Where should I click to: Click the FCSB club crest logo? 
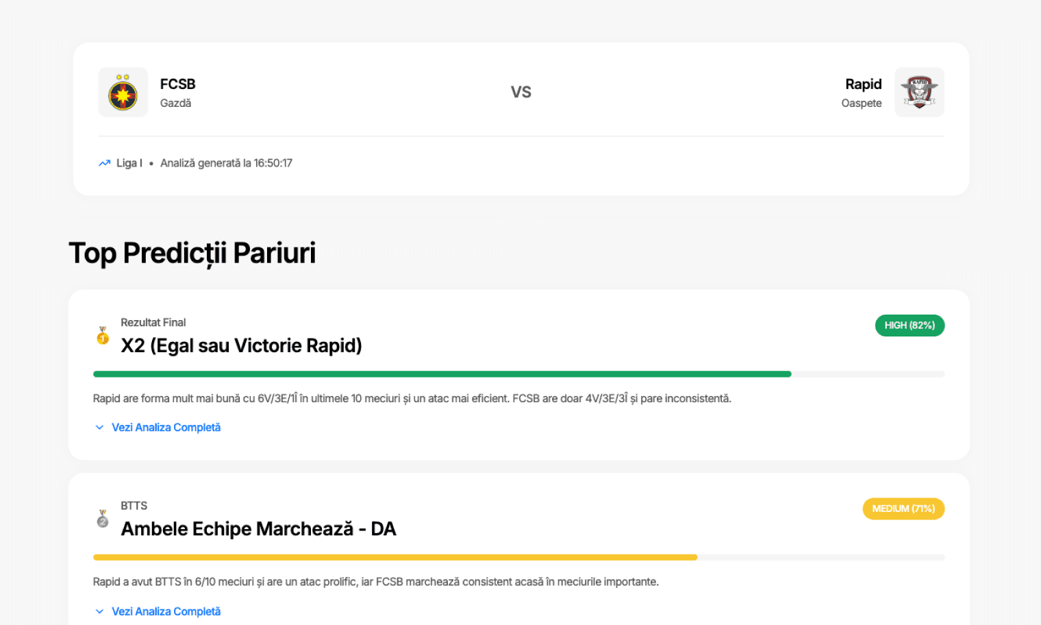(123, 92)
